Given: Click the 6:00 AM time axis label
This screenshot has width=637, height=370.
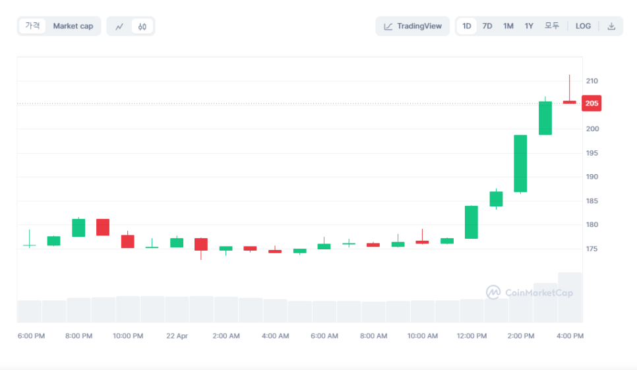Looking at the screenshot, I should [x=324, y=336].
